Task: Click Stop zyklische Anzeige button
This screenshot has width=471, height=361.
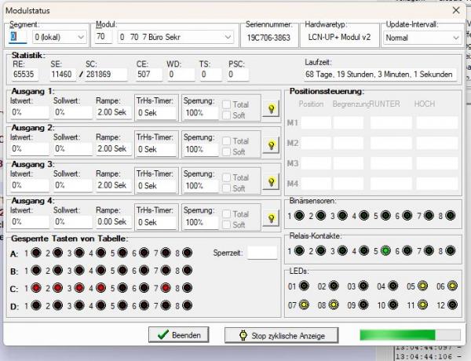Action: pos(281,335)
